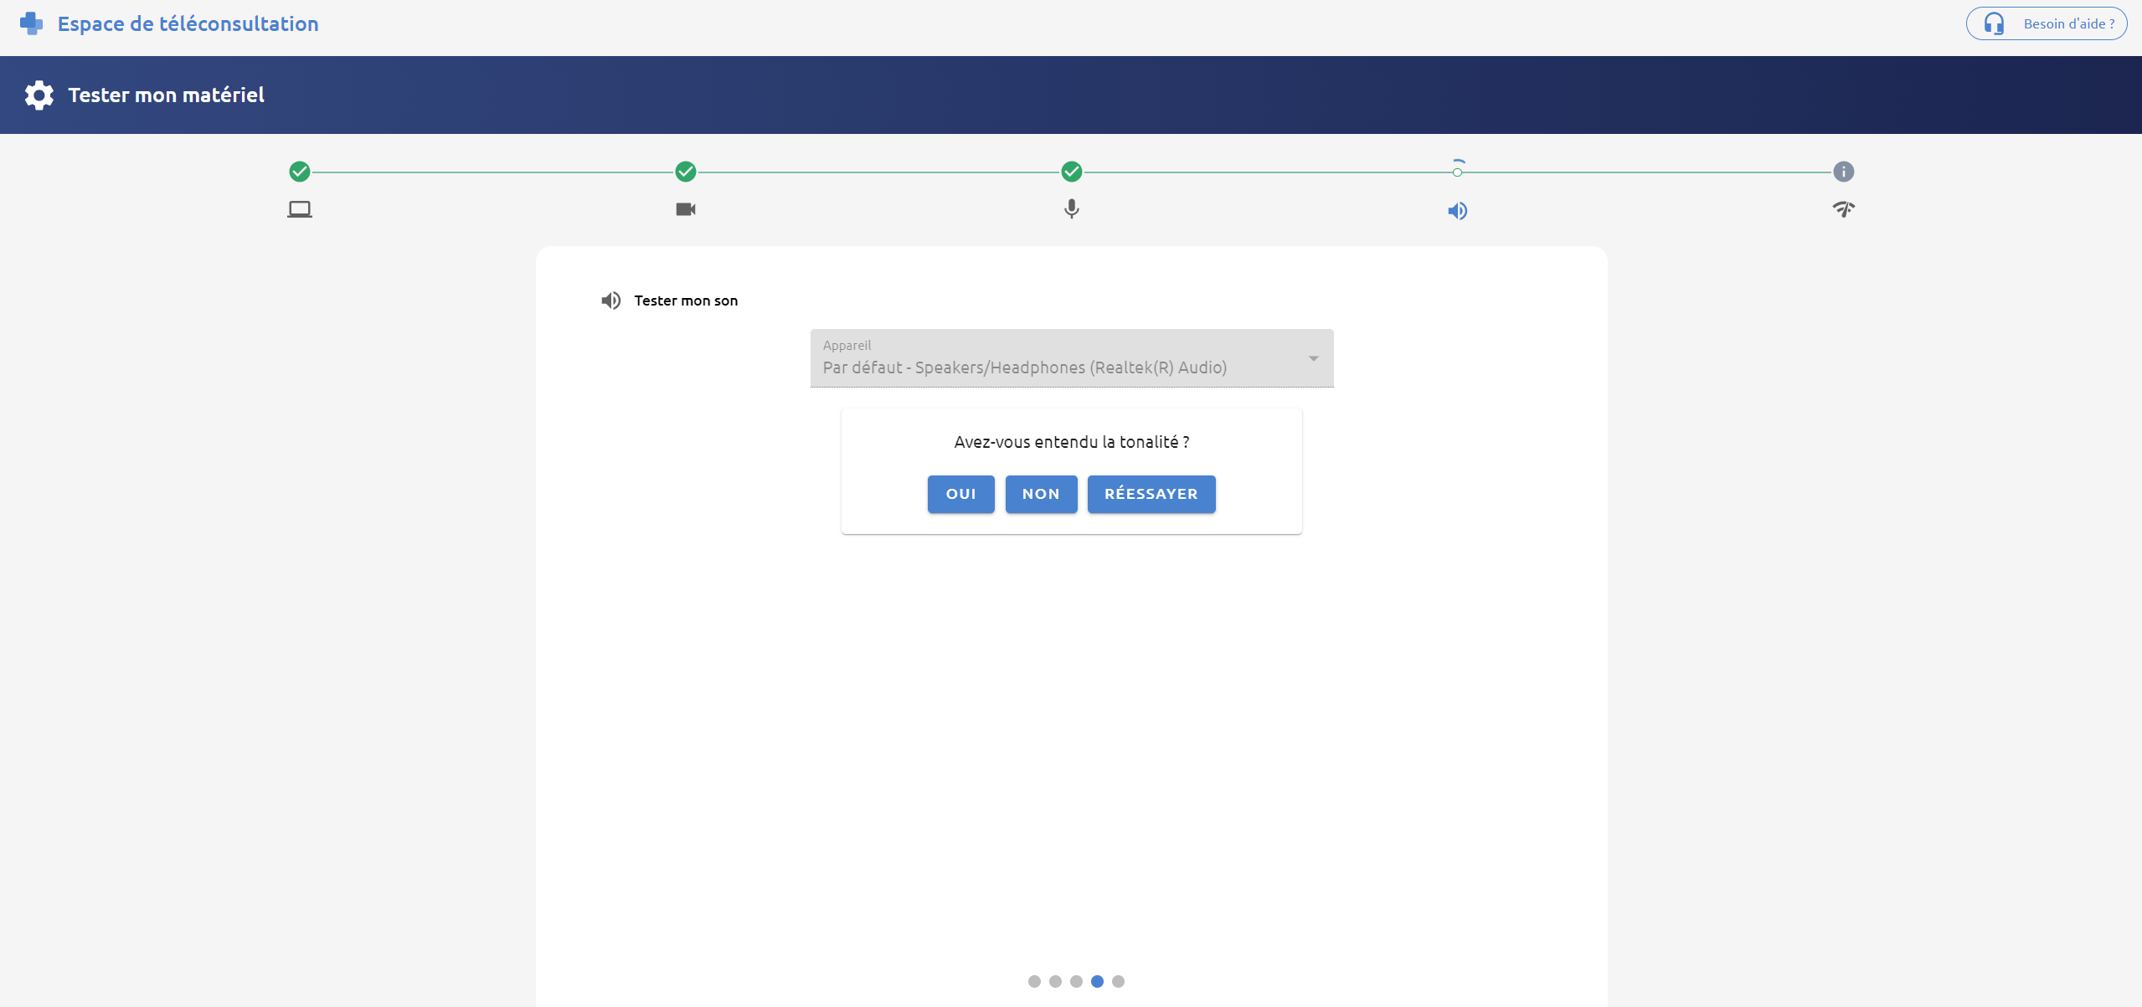Click the blue cross logo icon
Viewport: 2142px width, 1007px height.
(31, 23)
